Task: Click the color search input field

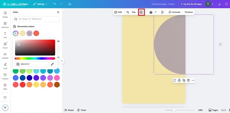Action: point(36,19)
